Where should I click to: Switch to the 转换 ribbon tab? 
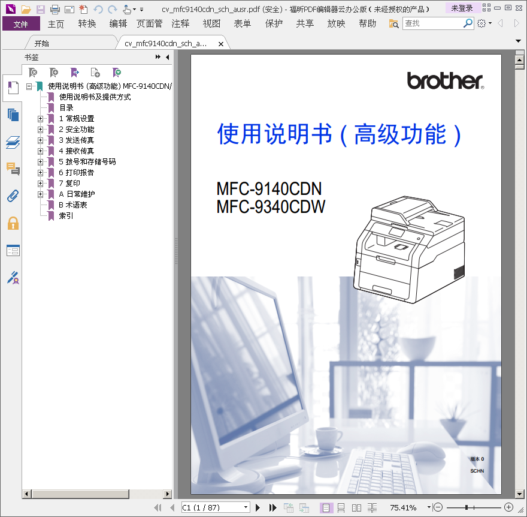tap(87, 24)
